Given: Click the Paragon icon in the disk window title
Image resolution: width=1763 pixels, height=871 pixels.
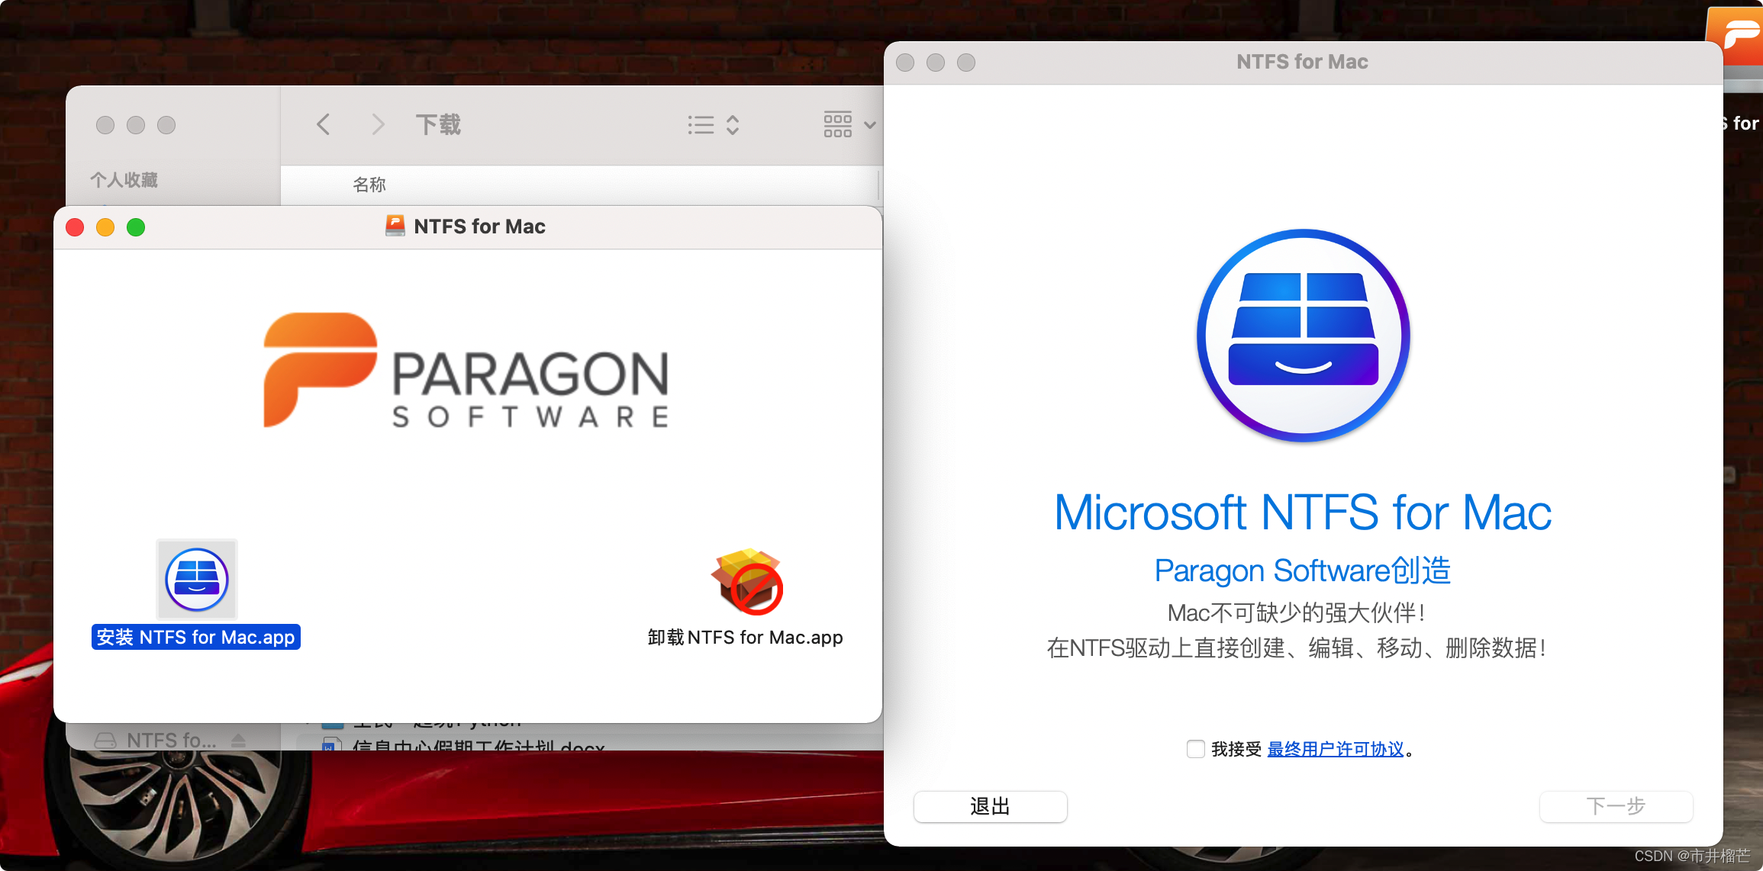Looking at the screenshot, I should click(x=395, y=226).
